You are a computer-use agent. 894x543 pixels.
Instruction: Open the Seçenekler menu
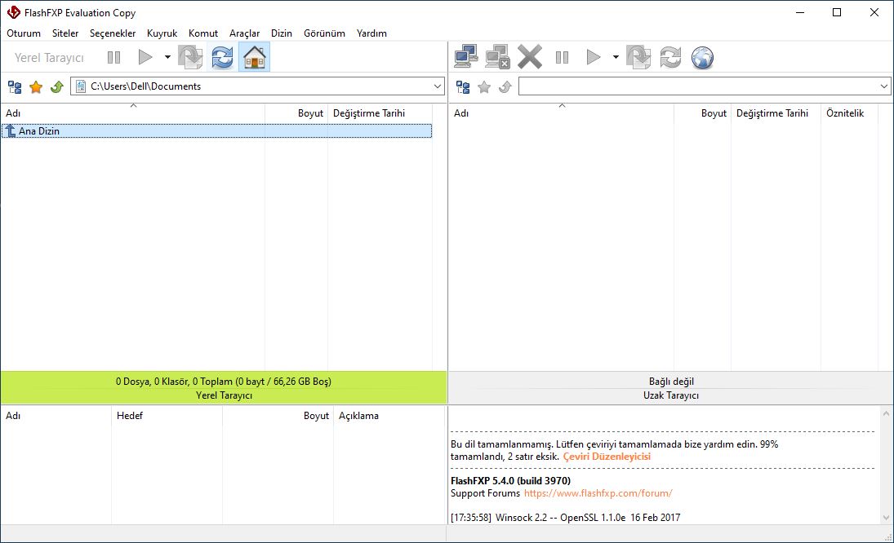(x=113, y=33)
